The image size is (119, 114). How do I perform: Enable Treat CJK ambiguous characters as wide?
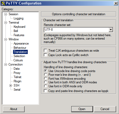pos(45,51)
